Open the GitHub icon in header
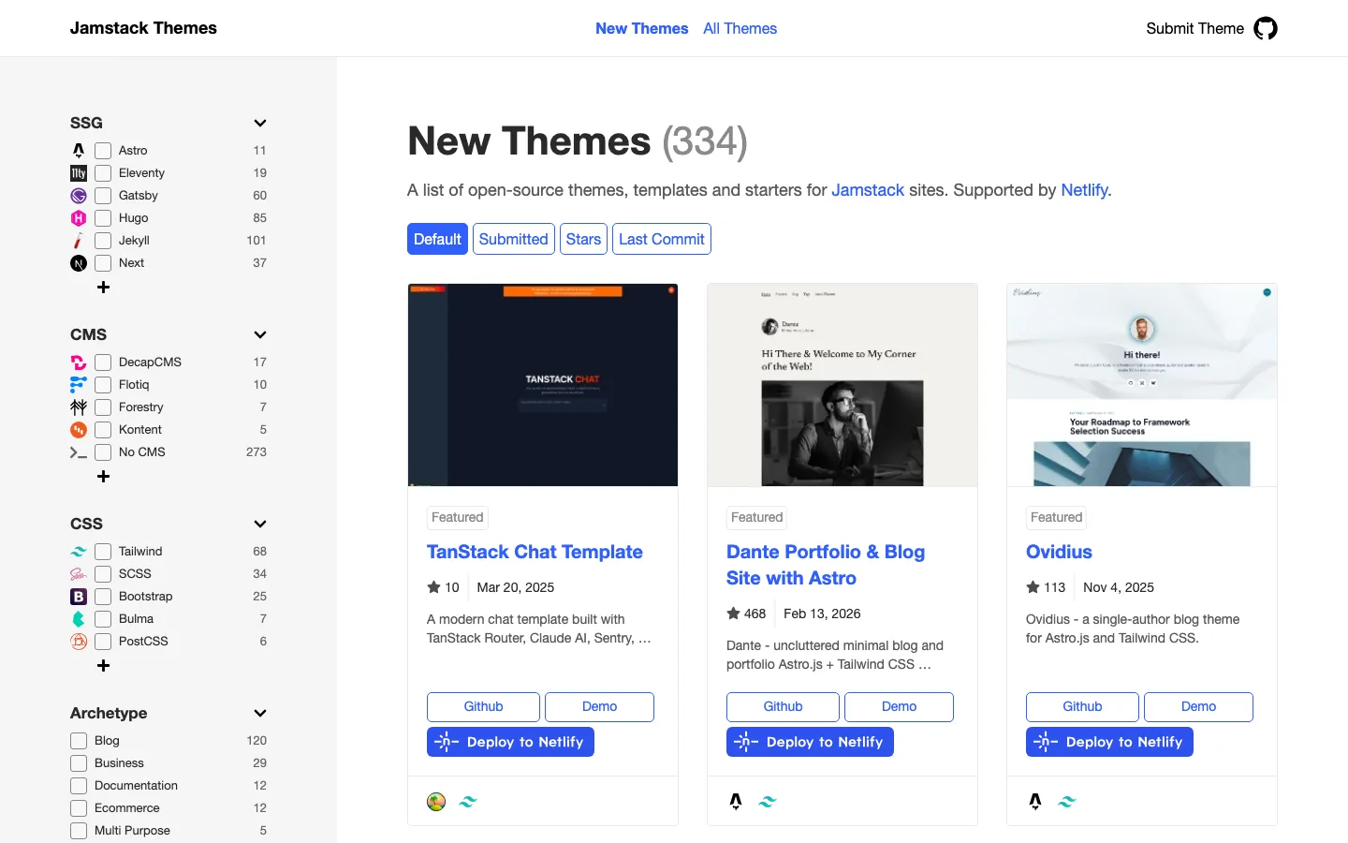Image resolution: width=1348 pixels, height=843 pixels. point(1266,28)
